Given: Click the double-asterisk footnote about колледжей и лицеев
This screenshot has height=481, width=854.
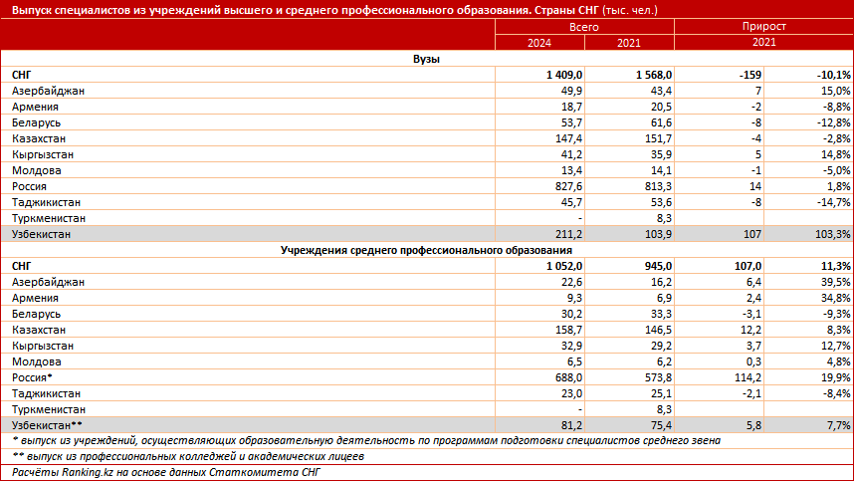Looking at the screenshot, I should pyautogui.click(x=188, y=456).
